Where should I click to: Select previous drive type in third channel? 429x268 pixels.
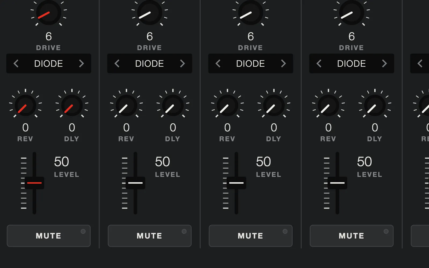(218, 64)
